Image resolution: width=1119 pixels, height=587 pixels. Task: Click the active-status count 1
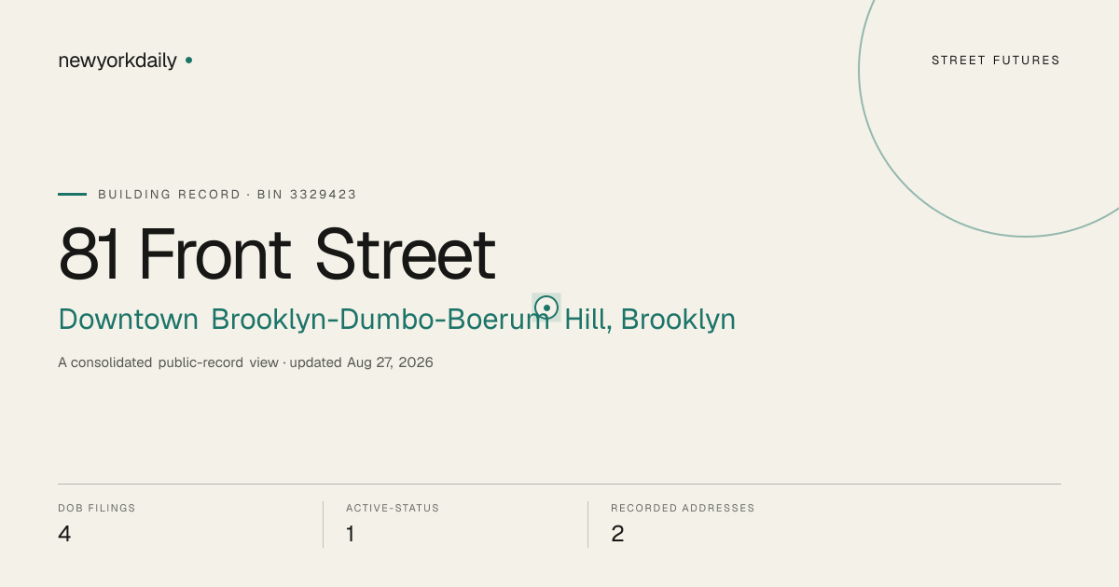pyautogui.click(x=351, y=534)
